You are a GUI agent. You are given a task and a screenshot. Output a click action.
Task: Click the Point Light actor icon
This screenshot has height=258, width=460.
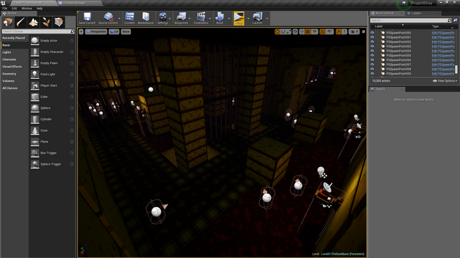click(x=35, y=75)
